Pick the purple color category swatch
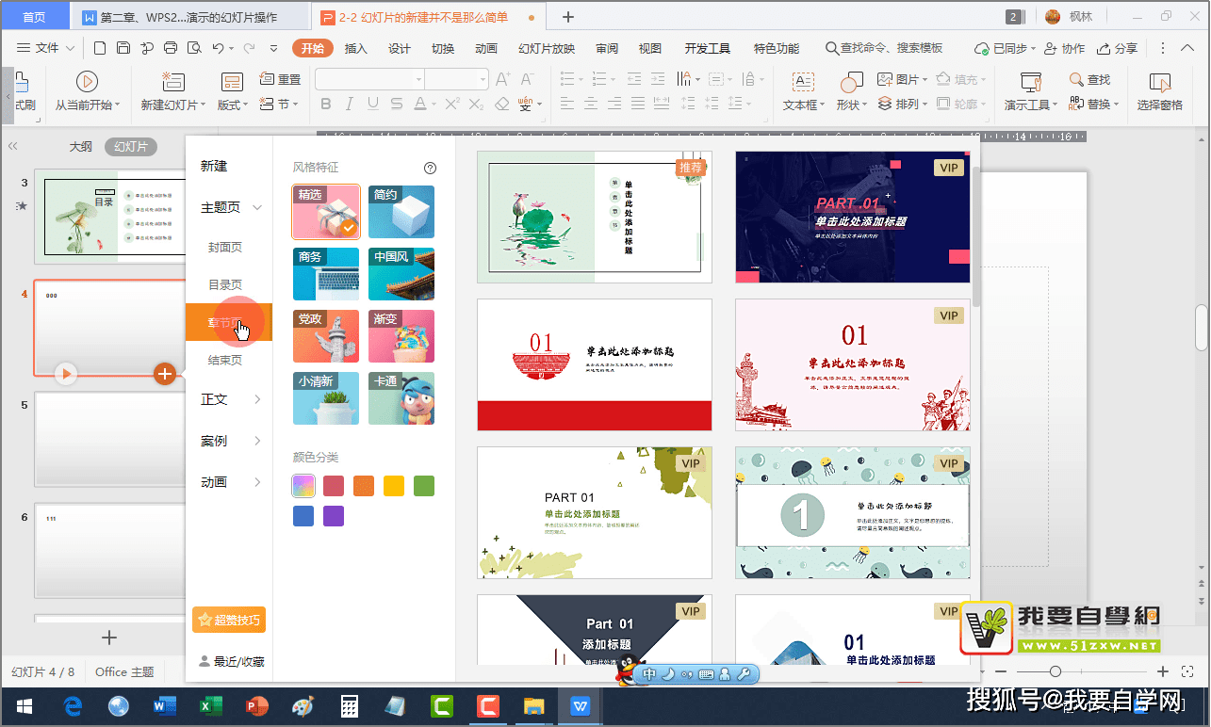 pos(334,516)
